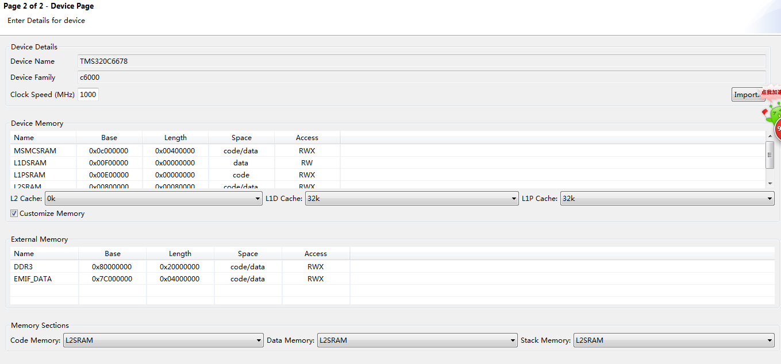Image resolution: width=781 pixels, height=364 pixels.
Task: Click Device Memory scrollbar up arrow
Action: (x=770, y=135)
